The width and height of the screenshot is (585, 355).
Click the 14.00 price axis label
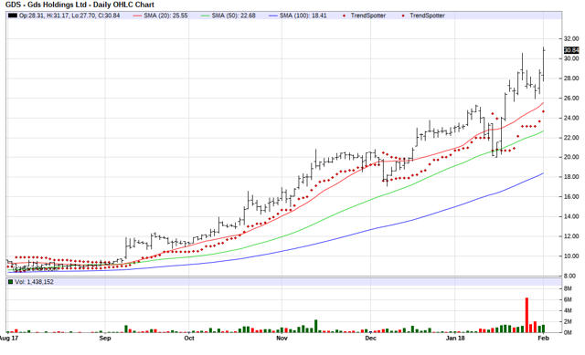[571, 216]
